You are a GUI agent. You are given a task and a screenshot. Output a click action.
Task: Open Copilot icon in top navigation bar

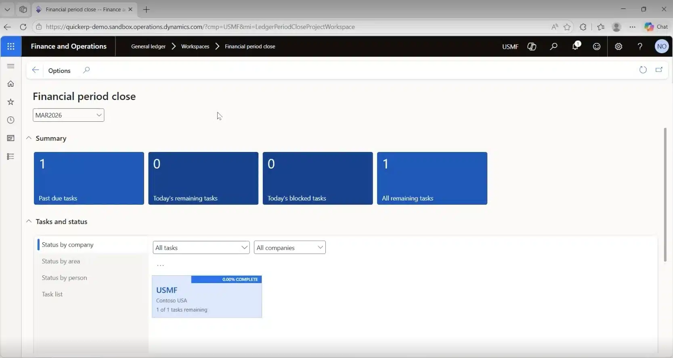coord(532,46)
